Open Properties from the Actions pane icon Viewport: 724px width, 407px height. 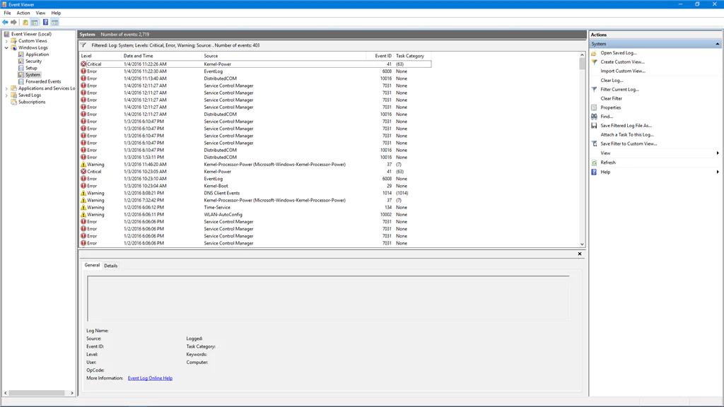coord(594,107)
